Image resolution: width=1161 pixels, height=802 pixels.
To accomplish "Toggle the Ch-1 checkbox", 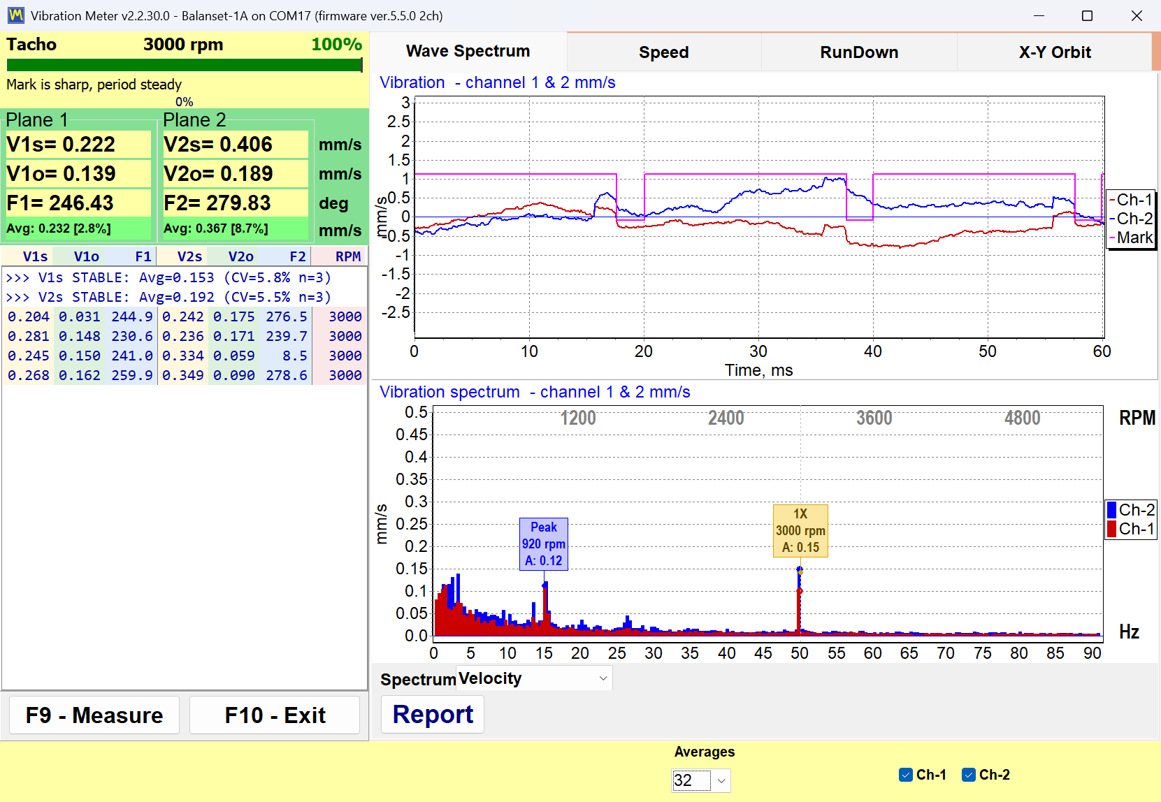I will pos(906,775).
